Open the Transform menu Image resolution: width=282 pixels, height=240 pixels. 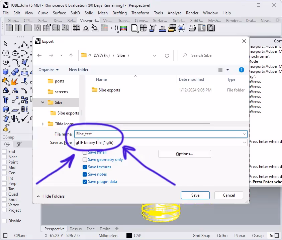pyautogui.click(x=140, y=13)
